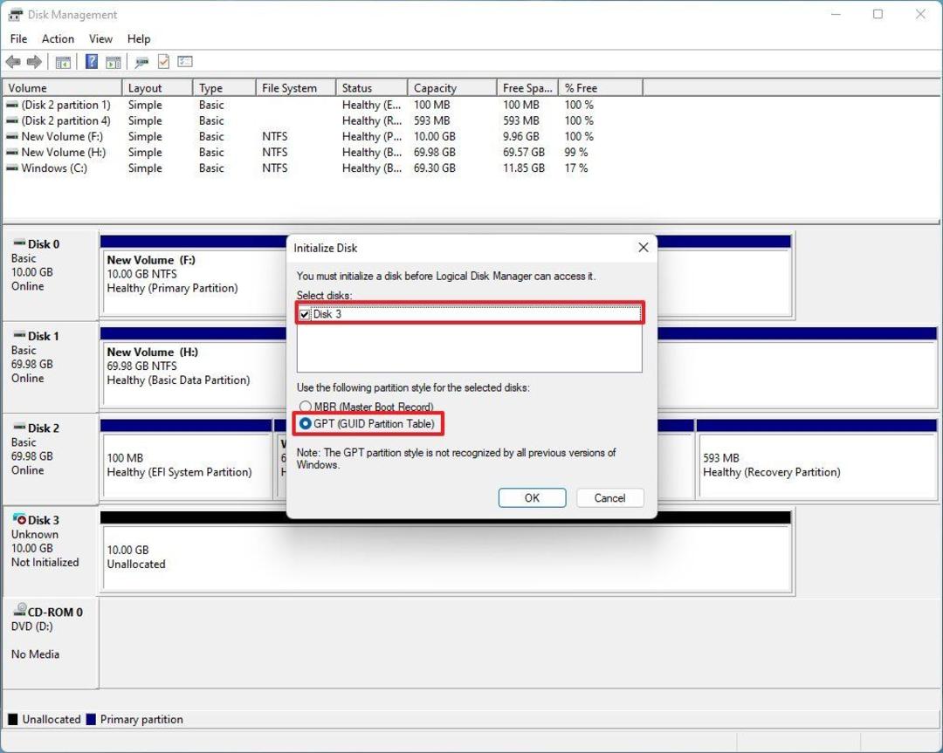This screenshot has width=943, height=753.
Task: Click the Forward arrow in the toolbar
Action: 34,61
